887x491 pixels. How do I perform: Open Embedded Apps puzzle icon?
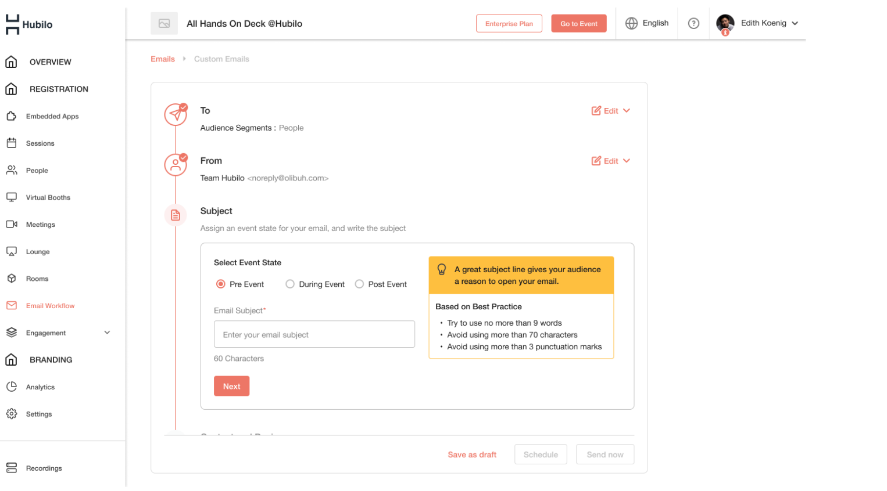(11, 116)
